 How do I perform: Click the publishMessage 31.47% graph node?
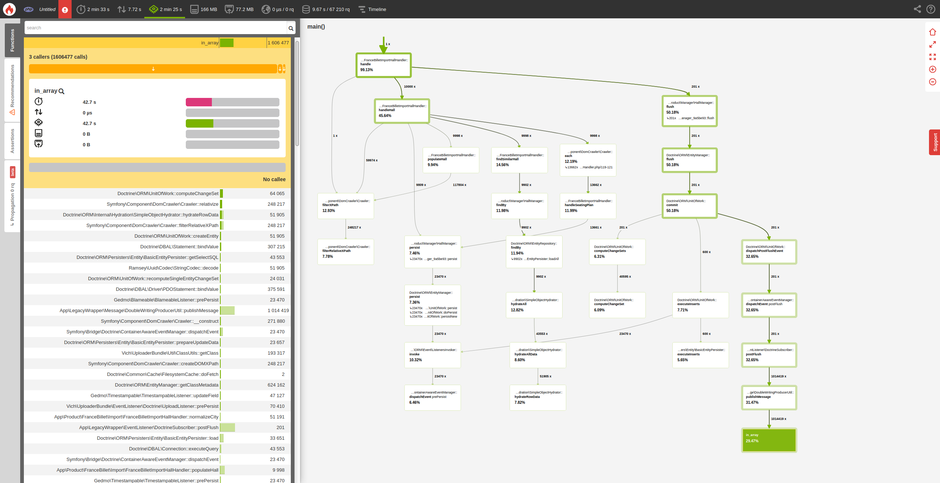769,398
